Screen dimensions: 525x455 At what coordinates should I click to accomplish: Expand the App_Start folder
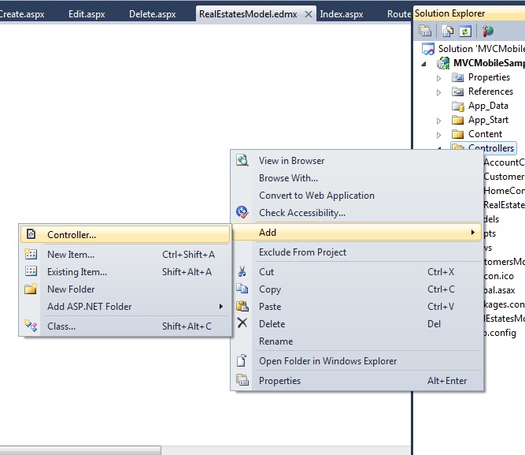438,121
